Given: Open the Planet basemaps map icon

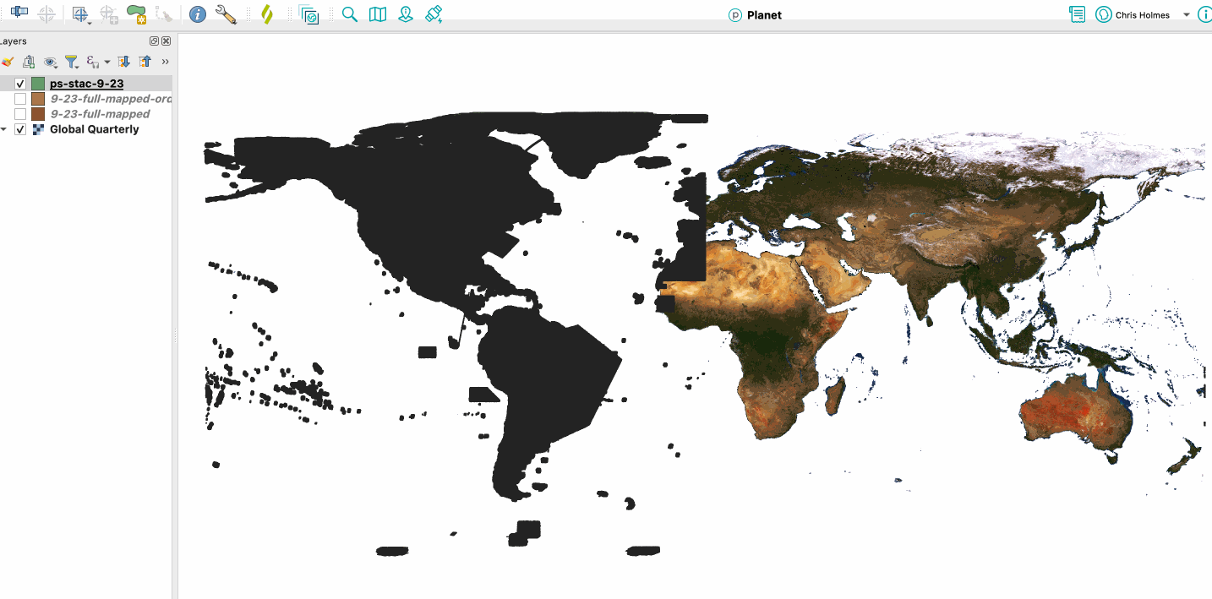Looking at the screenshot, I should point(378,14).
